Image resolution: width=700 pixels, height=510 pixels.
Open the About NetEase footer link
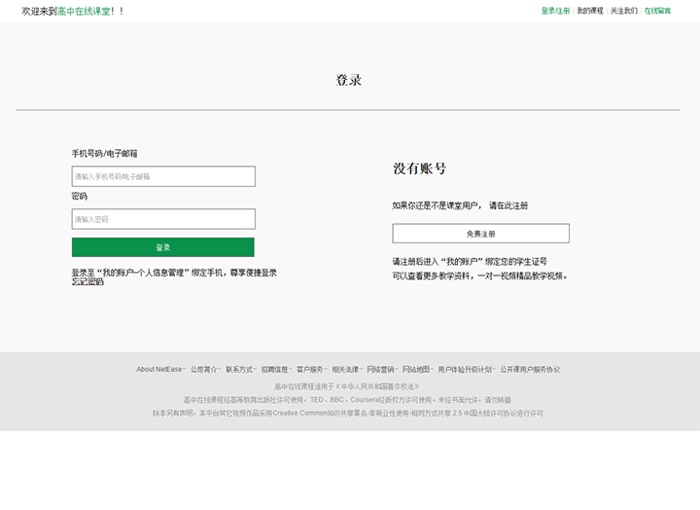click(x=159, y=369)
